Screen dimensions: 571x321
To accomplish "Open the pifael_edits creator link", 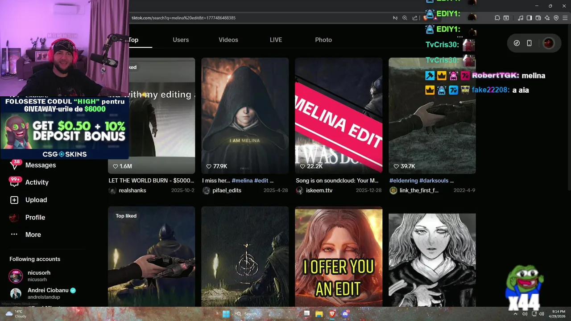I will coord(227,190).
